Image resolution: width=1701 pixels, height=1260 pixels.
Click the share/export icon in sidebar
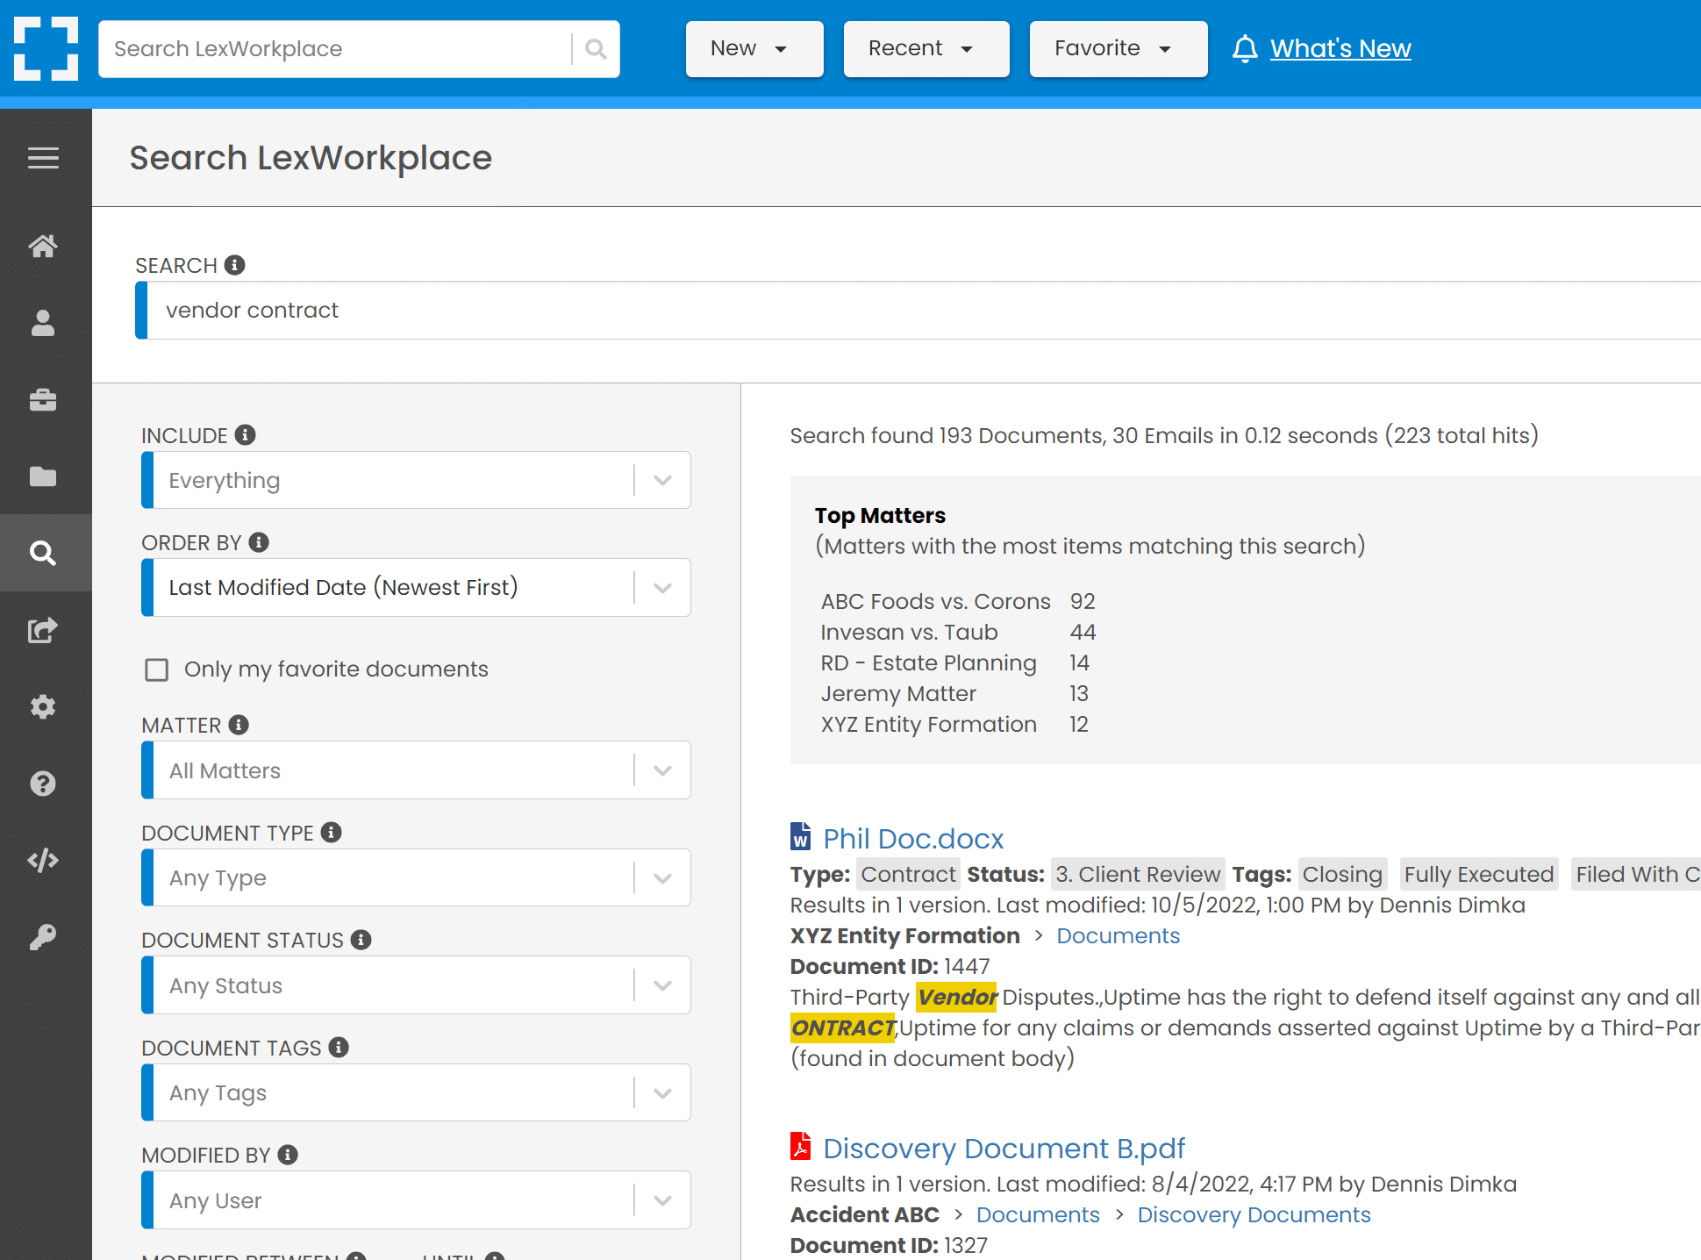coord(43,630)
